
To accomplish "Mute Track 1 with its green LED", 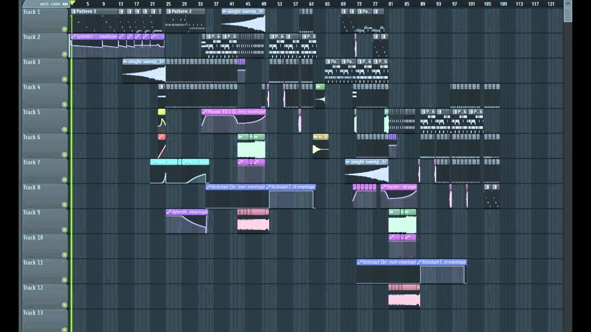I will point(65,29).
